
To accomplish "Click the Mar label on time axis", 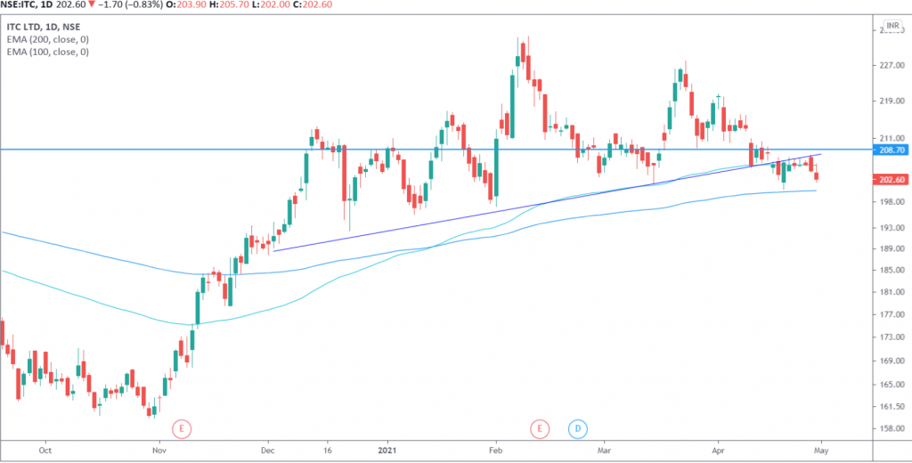I will 604,451.
